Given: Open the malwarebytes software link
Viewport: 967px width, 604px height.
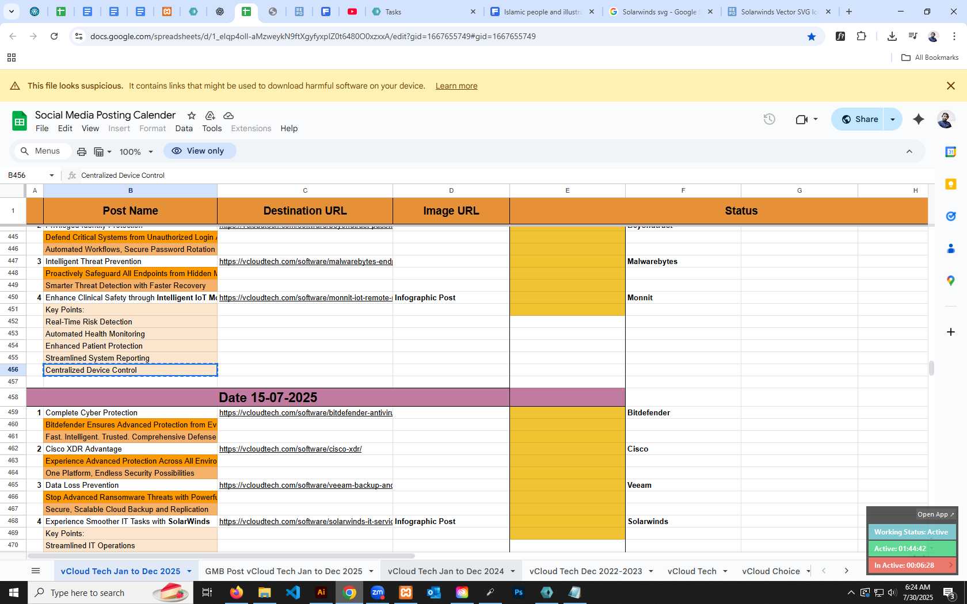Looking at the screenshot, I should 306,262.
